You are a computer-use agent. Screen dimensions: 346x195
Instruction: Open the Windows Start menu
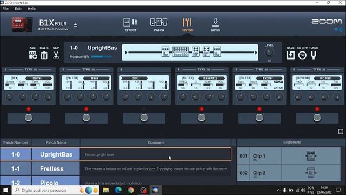[x=5, y=190]
